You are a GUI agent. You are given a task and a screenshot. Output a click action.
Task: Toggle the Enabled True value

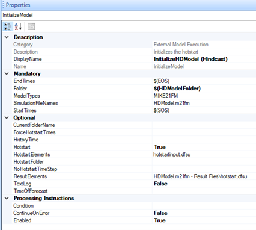tap(160, 220)
